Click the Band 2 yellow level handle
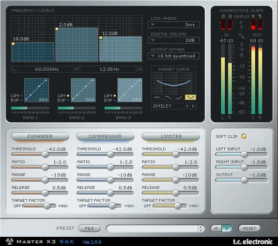This screenshot has height=246, width=278. [x=57, y=29]
